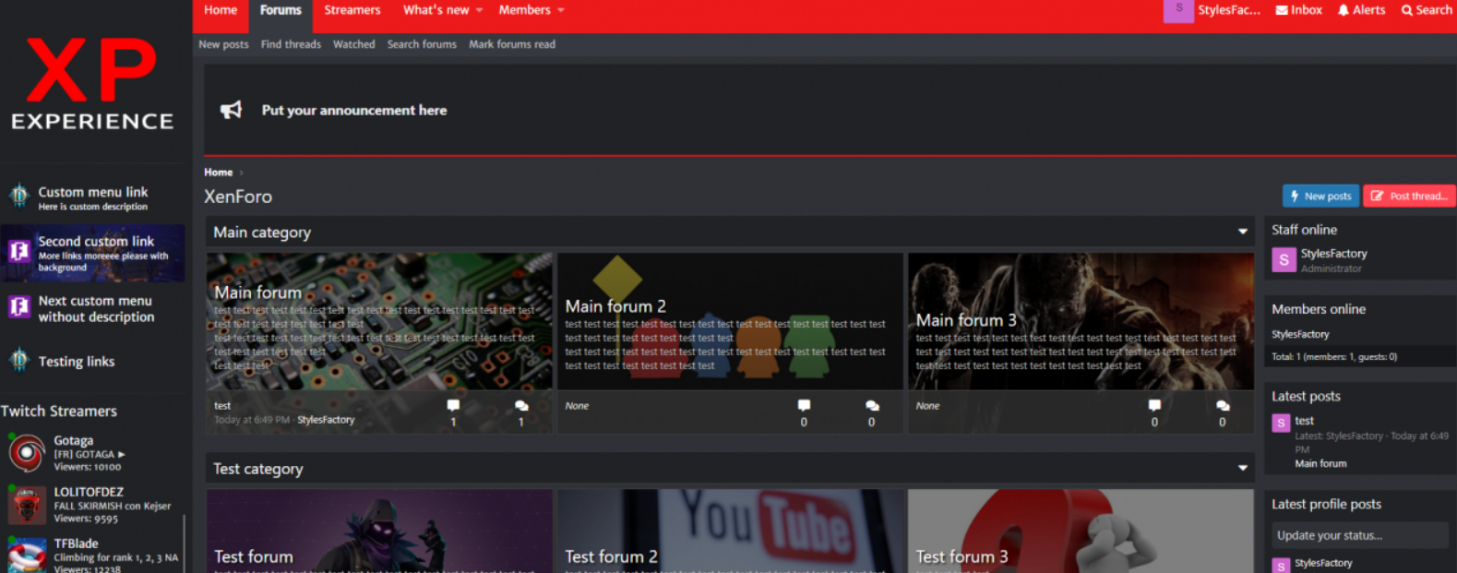This screenshot has width=1457, height=573.
Task: Open TFBlade stream name link
Action: coord(76,543)
